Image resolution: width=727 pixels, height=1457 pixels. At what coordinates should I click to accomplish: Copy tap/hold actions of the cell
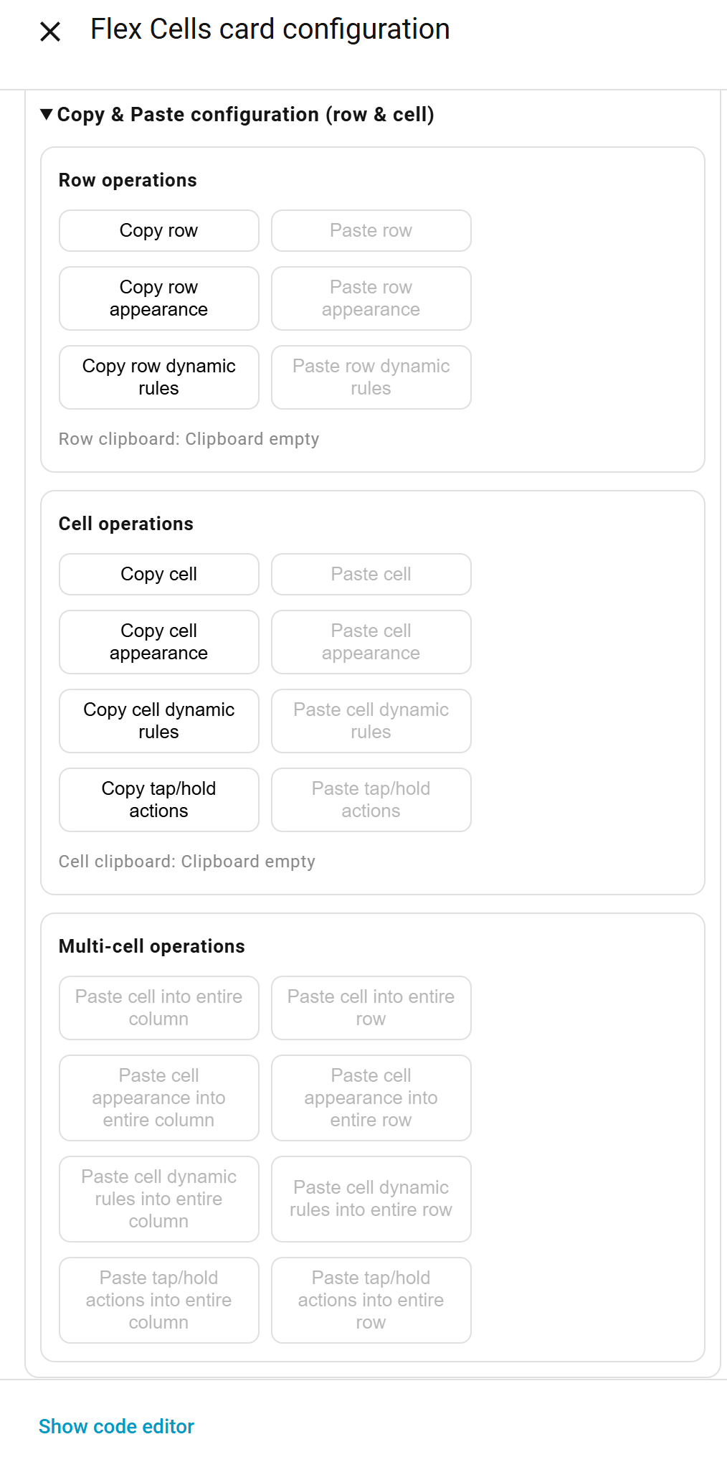point(158,800)
